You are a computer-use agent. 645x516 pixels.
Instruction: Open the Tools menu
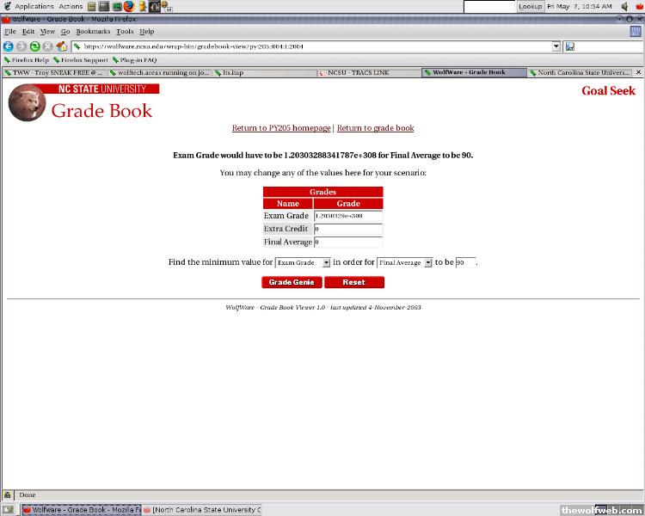[x=125, y=32]
